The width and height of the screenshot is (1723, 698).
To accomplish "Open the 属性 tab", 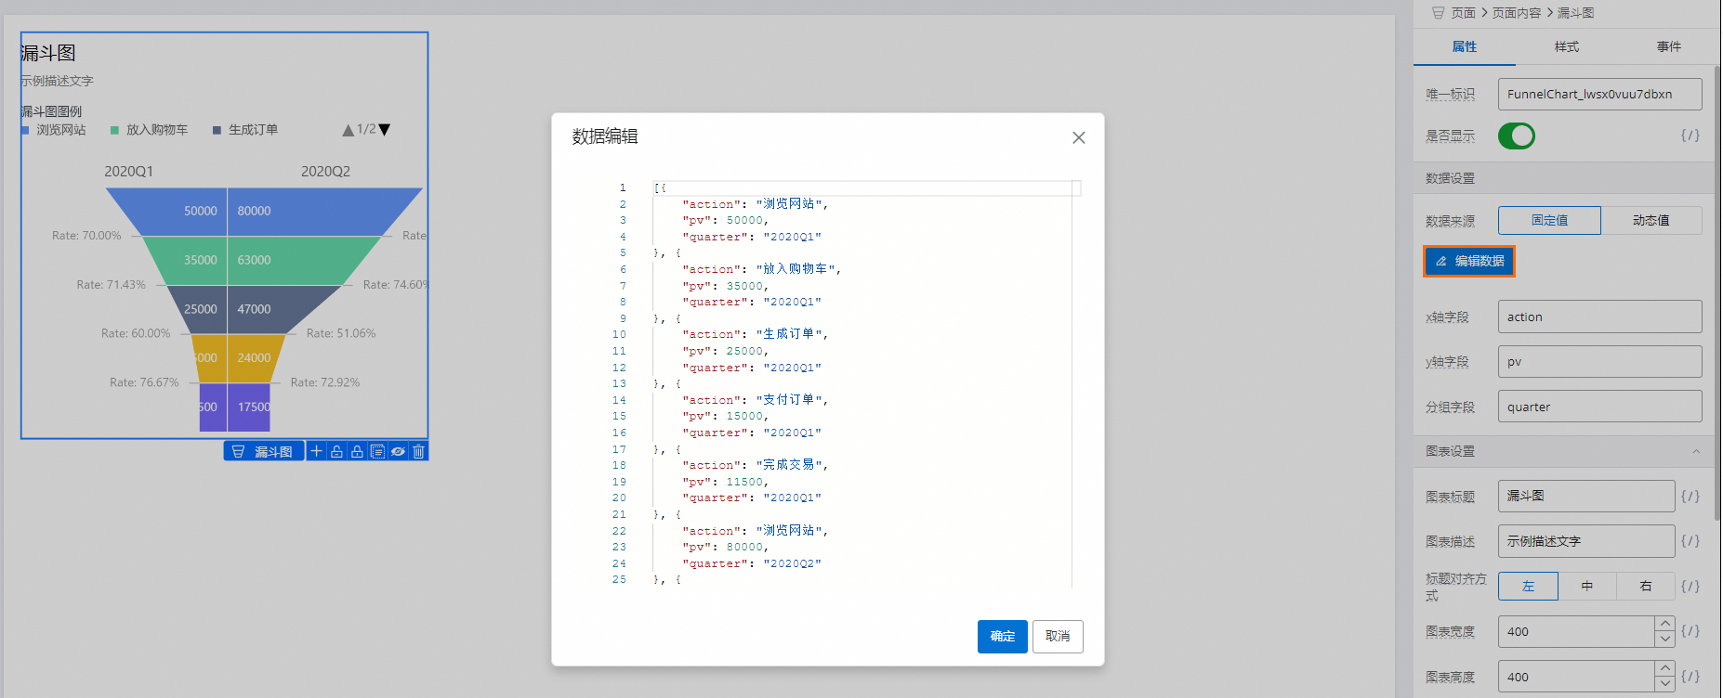I will (x=1465, y=46).
